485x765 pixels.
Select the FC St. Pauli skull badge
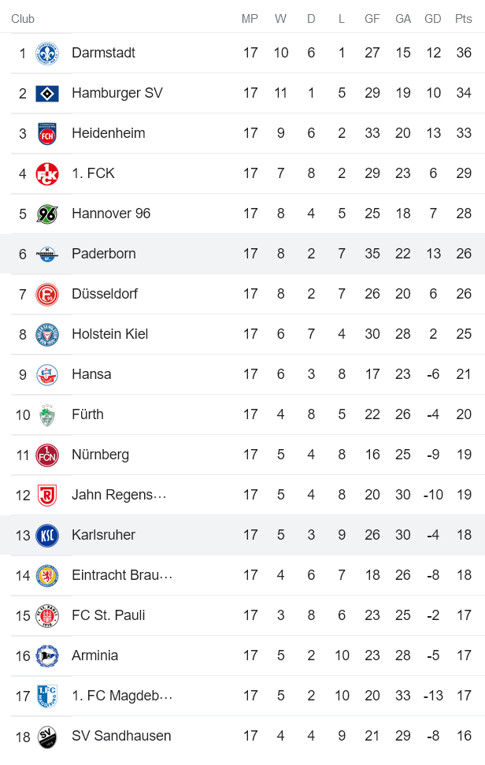click(x=46, y=615)
